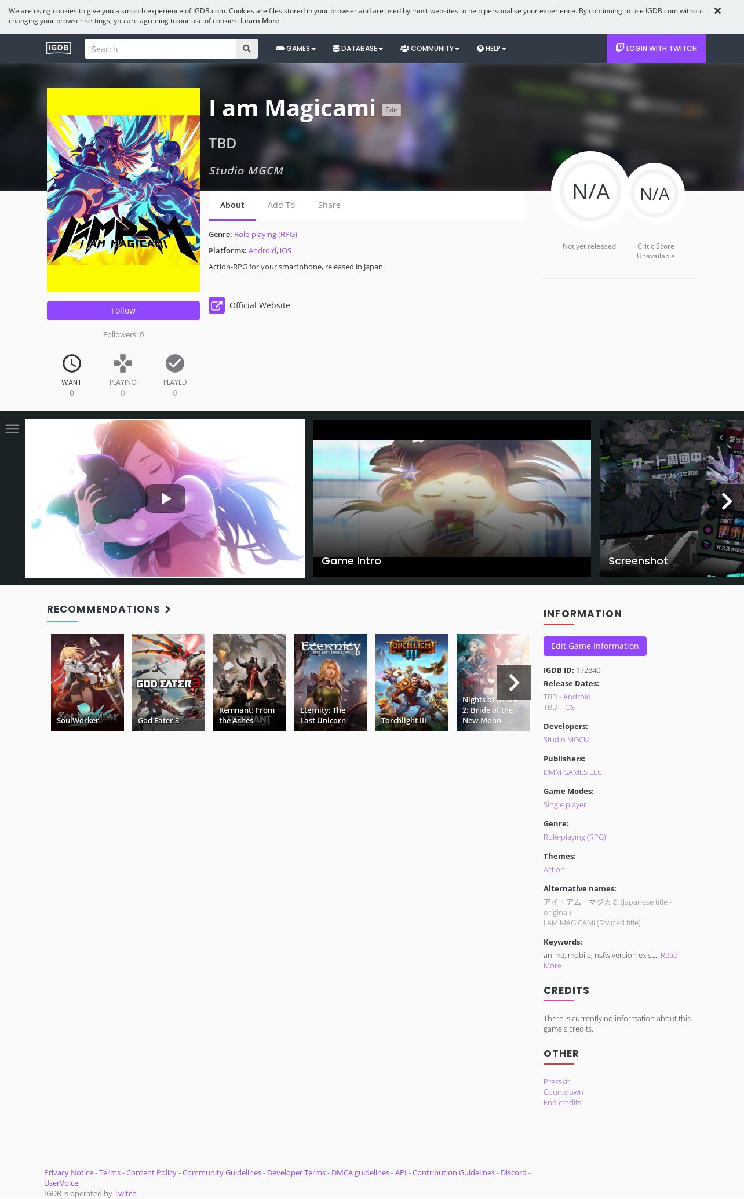The image size is (744, 1199).
Task: Open Discord footer link
Action: pyautogui.click(x=513, y=1172)
